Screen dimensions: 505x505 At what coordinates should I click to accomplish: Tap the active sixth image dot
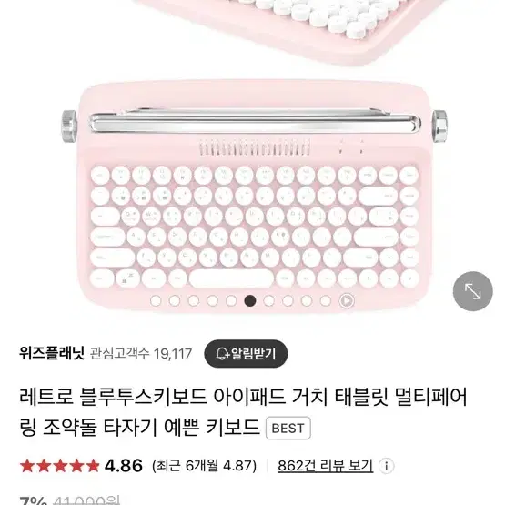(x=250, y=301)
